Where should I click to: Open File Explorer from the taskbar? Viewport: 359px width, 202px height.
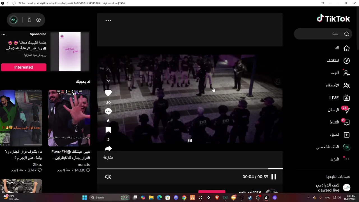[151, 198]
